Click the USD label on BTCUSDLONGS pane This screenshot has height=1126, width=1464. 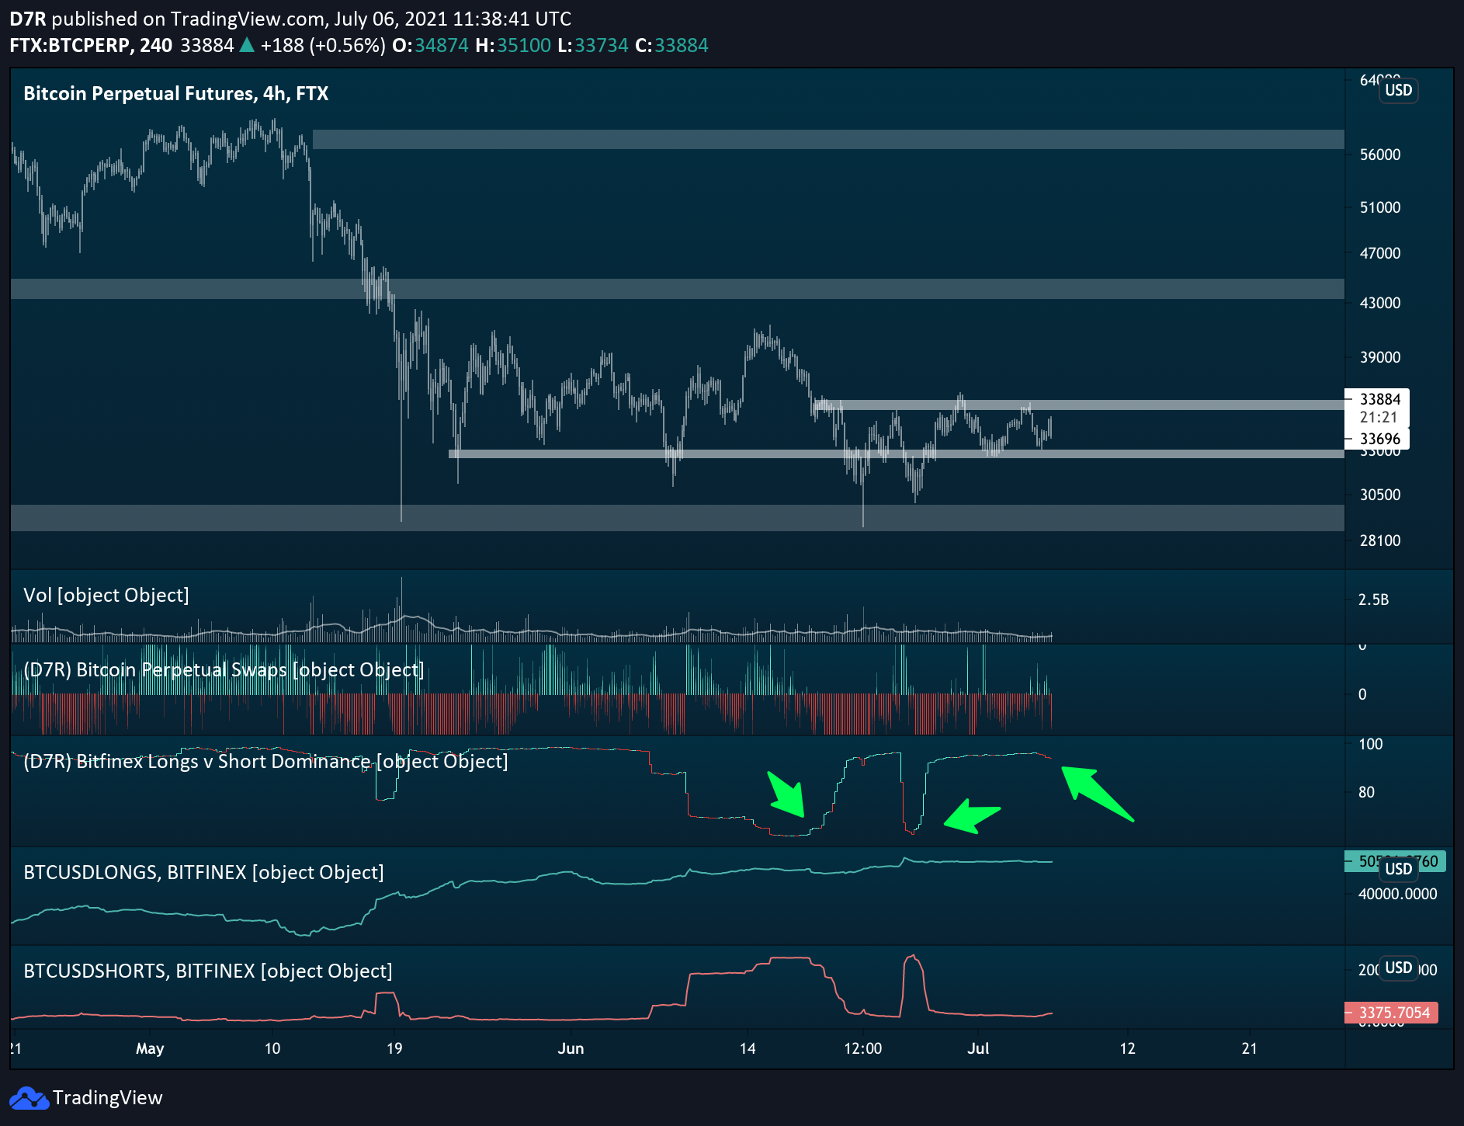(x=1399, y=869)
